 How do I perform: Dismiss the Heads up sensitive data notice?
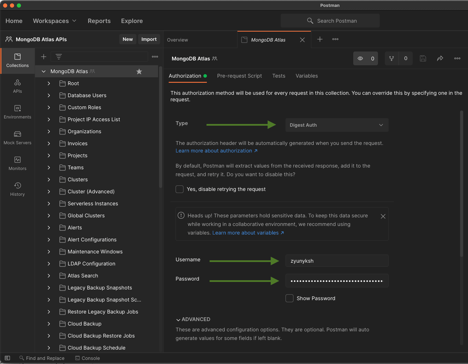coord(383,216)
